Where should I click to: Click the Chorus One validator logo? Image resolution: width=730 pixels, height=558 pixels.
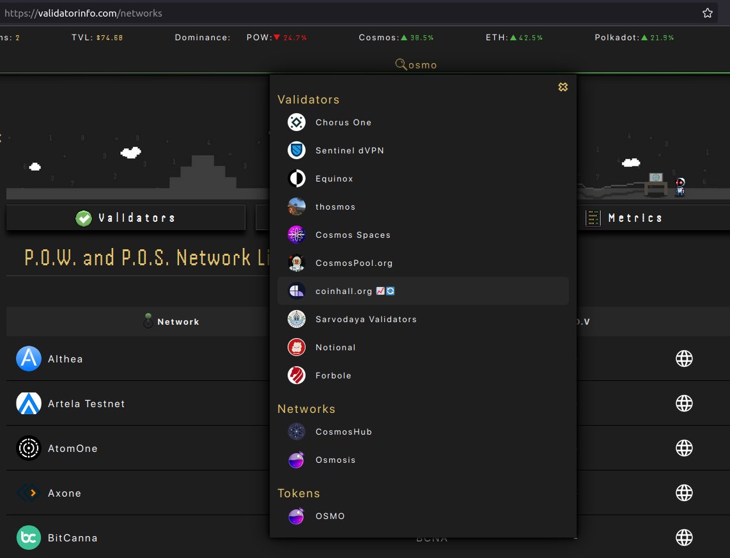tap(297, 122)
